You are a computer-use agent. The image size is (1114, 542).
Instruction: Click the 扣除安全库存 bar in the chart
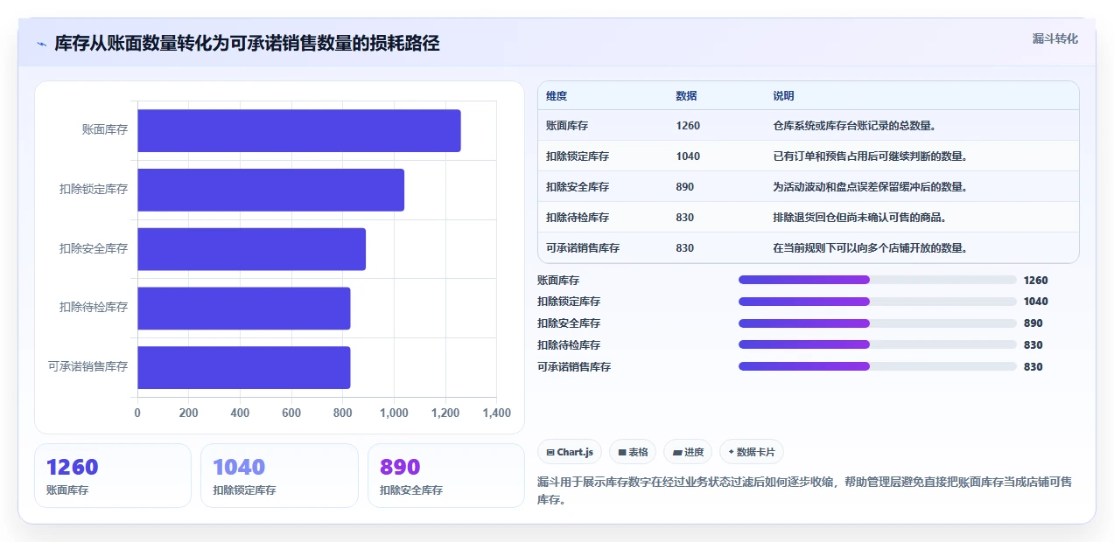pos(251,249)
